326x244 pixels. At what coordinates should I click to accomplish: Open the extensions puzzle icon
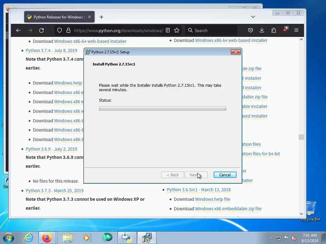pos(273,30)
